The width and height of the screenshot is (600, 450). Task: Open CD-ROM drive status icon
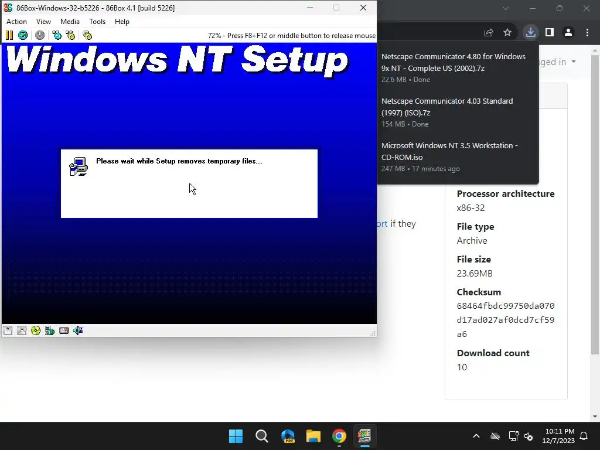click(x=36, y=330)
